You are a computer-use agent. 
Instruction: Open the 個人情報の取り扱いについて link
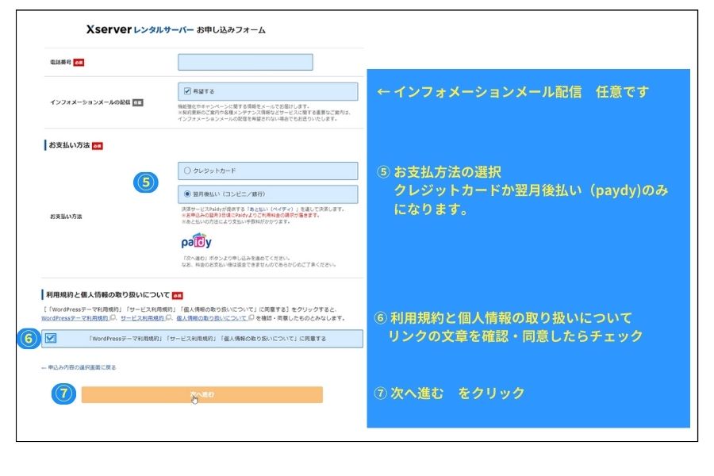pos(211,318)
